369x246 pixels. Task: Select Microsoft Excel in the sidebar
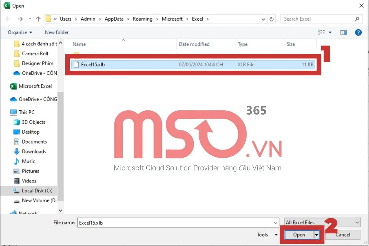(35, 86)
